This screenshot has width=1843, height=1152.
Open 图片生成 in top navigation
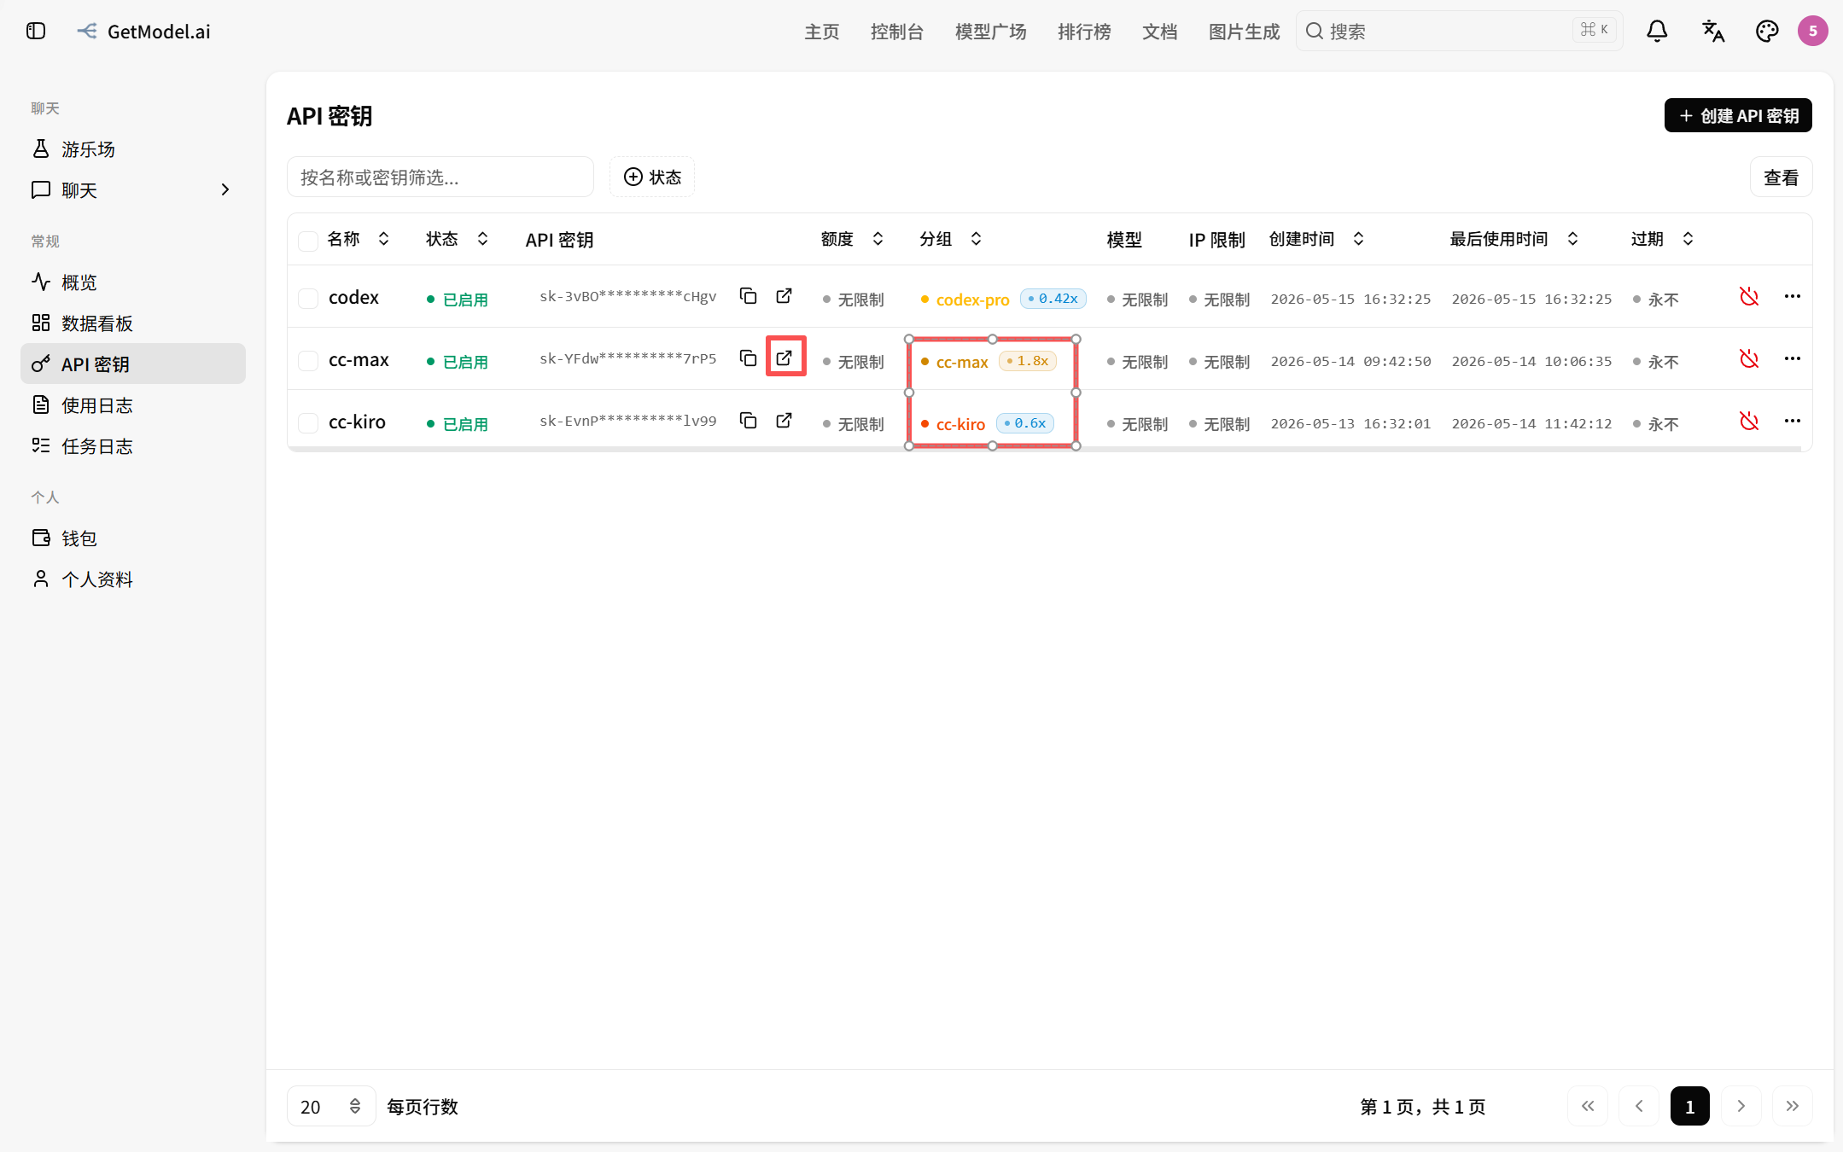point(1244,32)
